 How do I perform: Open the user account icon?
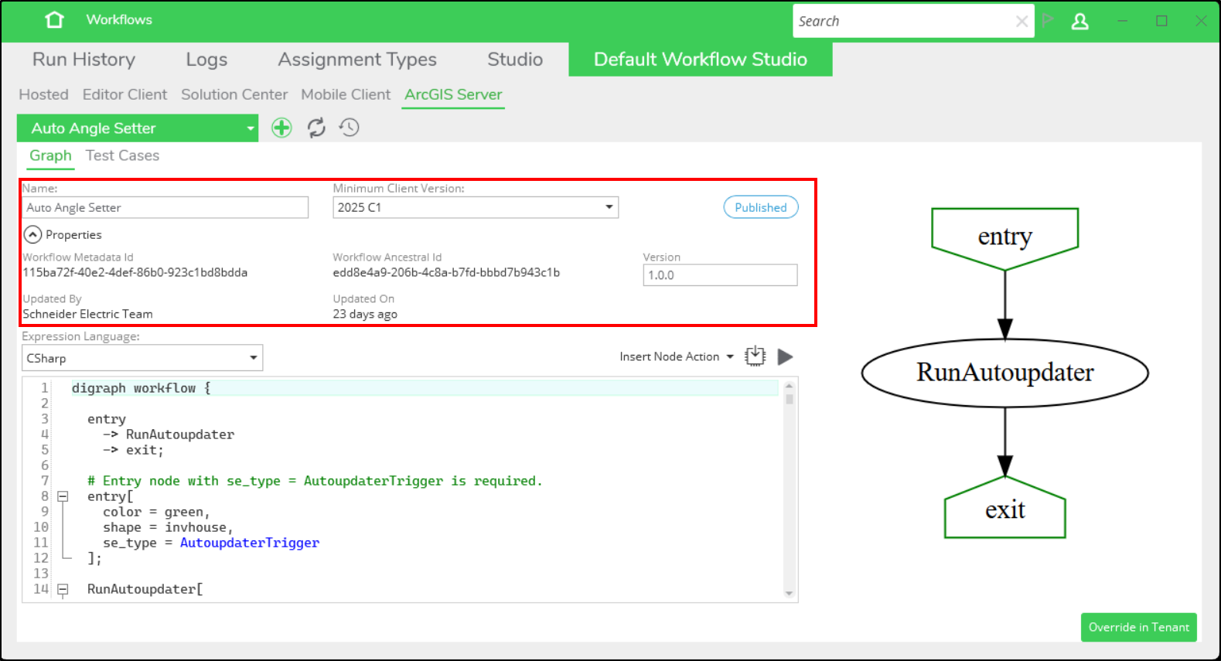(x=1080, y=22)
